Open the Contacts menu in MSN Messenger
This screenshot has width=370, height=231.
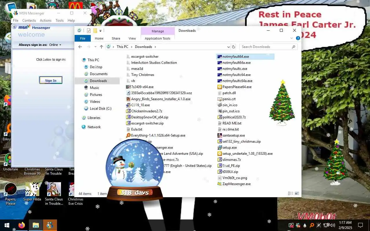[x=29, y=21]
